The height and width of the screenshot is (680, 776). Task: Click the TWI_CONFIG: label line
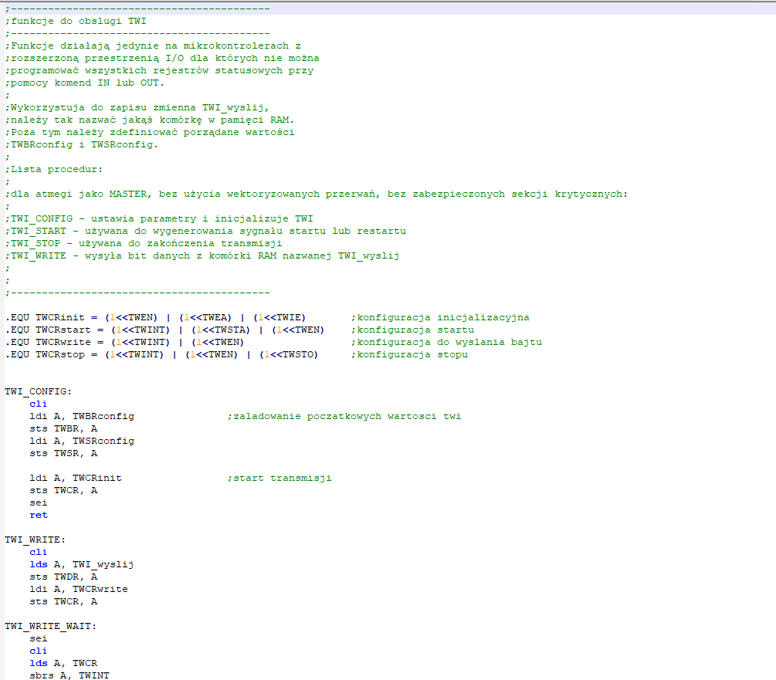tap(39, 391)
